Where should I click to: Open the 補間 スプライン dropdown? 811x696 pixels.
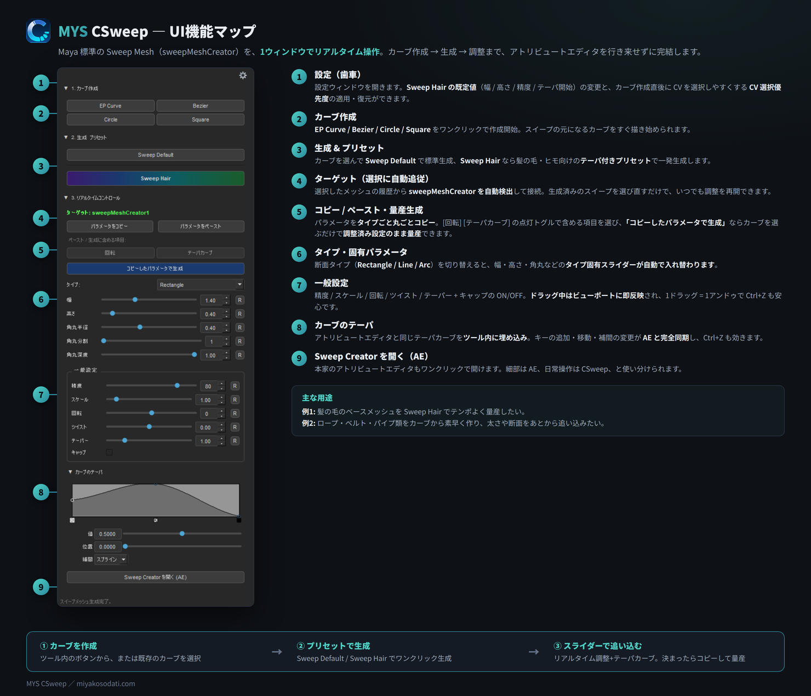point(111,560)
